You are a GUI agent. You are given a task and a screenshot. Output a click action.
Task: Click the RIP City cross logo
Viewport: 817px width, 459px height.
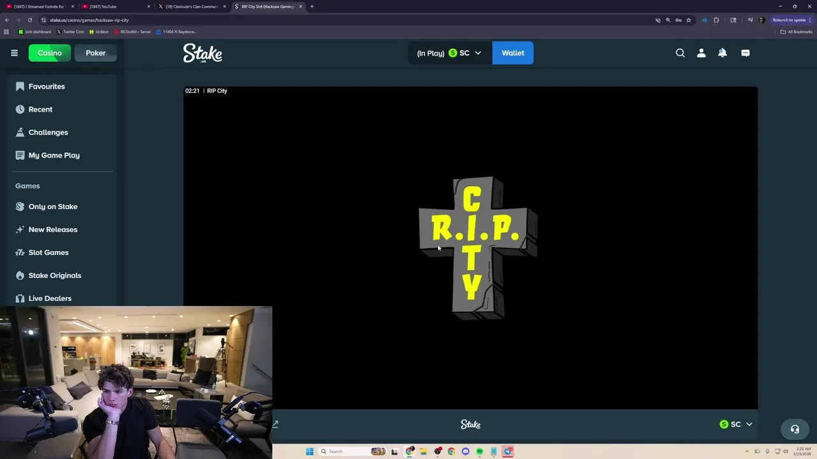[x=478, y=247]
